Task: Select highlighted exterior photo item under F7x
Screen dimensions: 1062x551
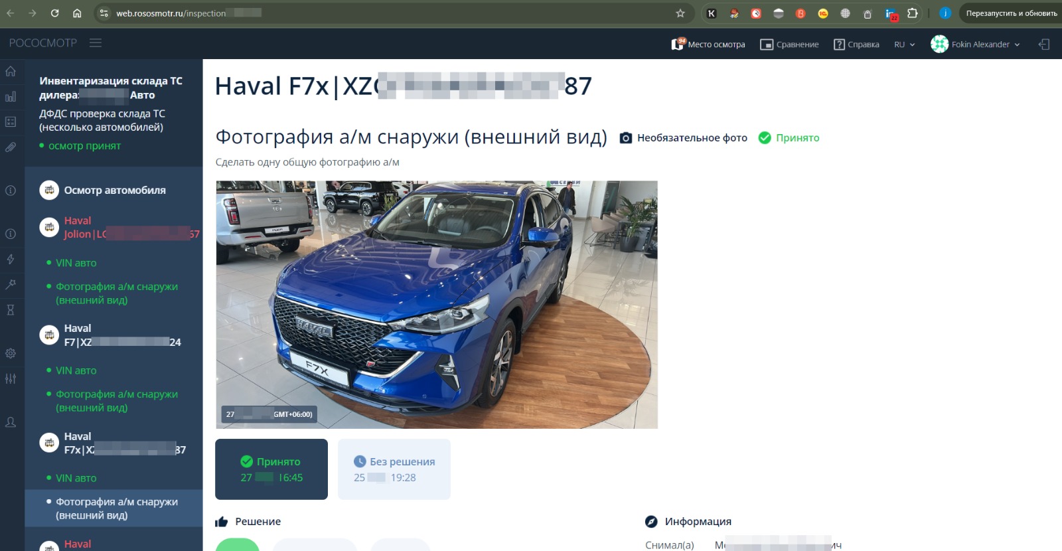Action: click(x=114, y=509)
